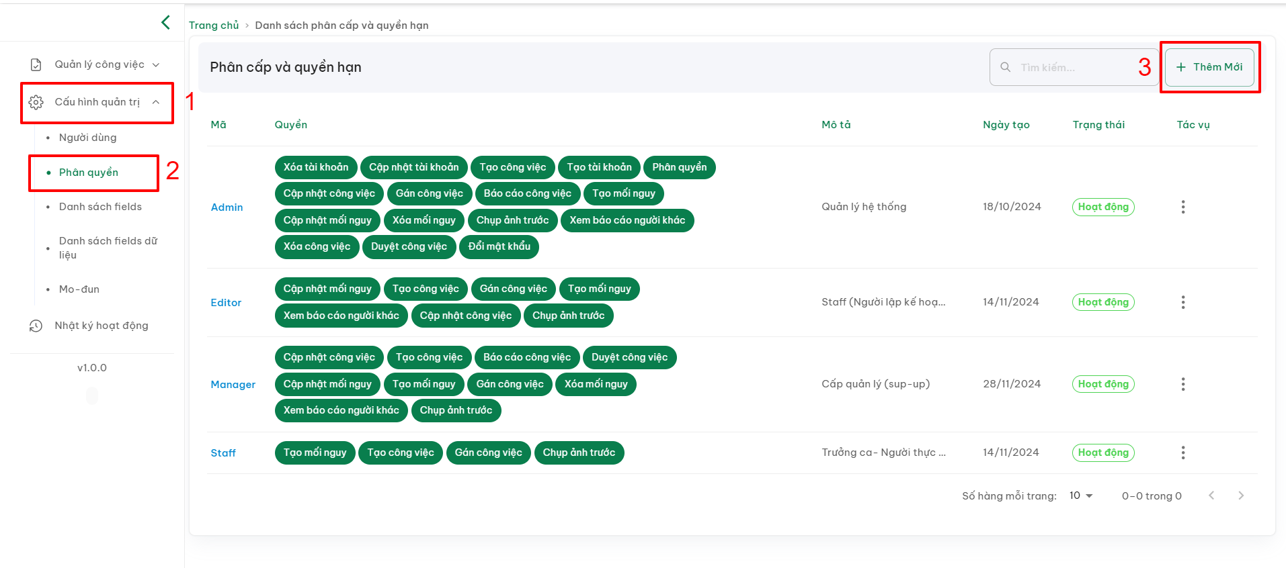Click Staff's Hoạt động status badge
The height and width of the screenshot is (568, 1286).
click(x=1103, y=453)
